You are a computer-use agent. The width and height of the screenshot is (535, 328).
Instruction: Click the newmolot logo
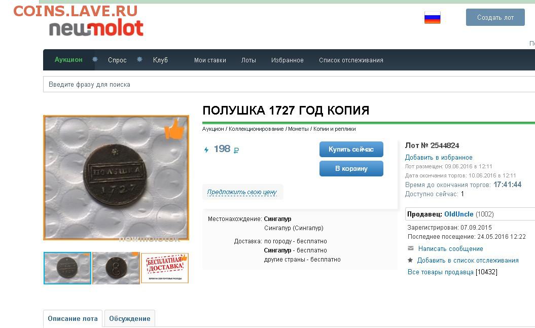(96, 28)
